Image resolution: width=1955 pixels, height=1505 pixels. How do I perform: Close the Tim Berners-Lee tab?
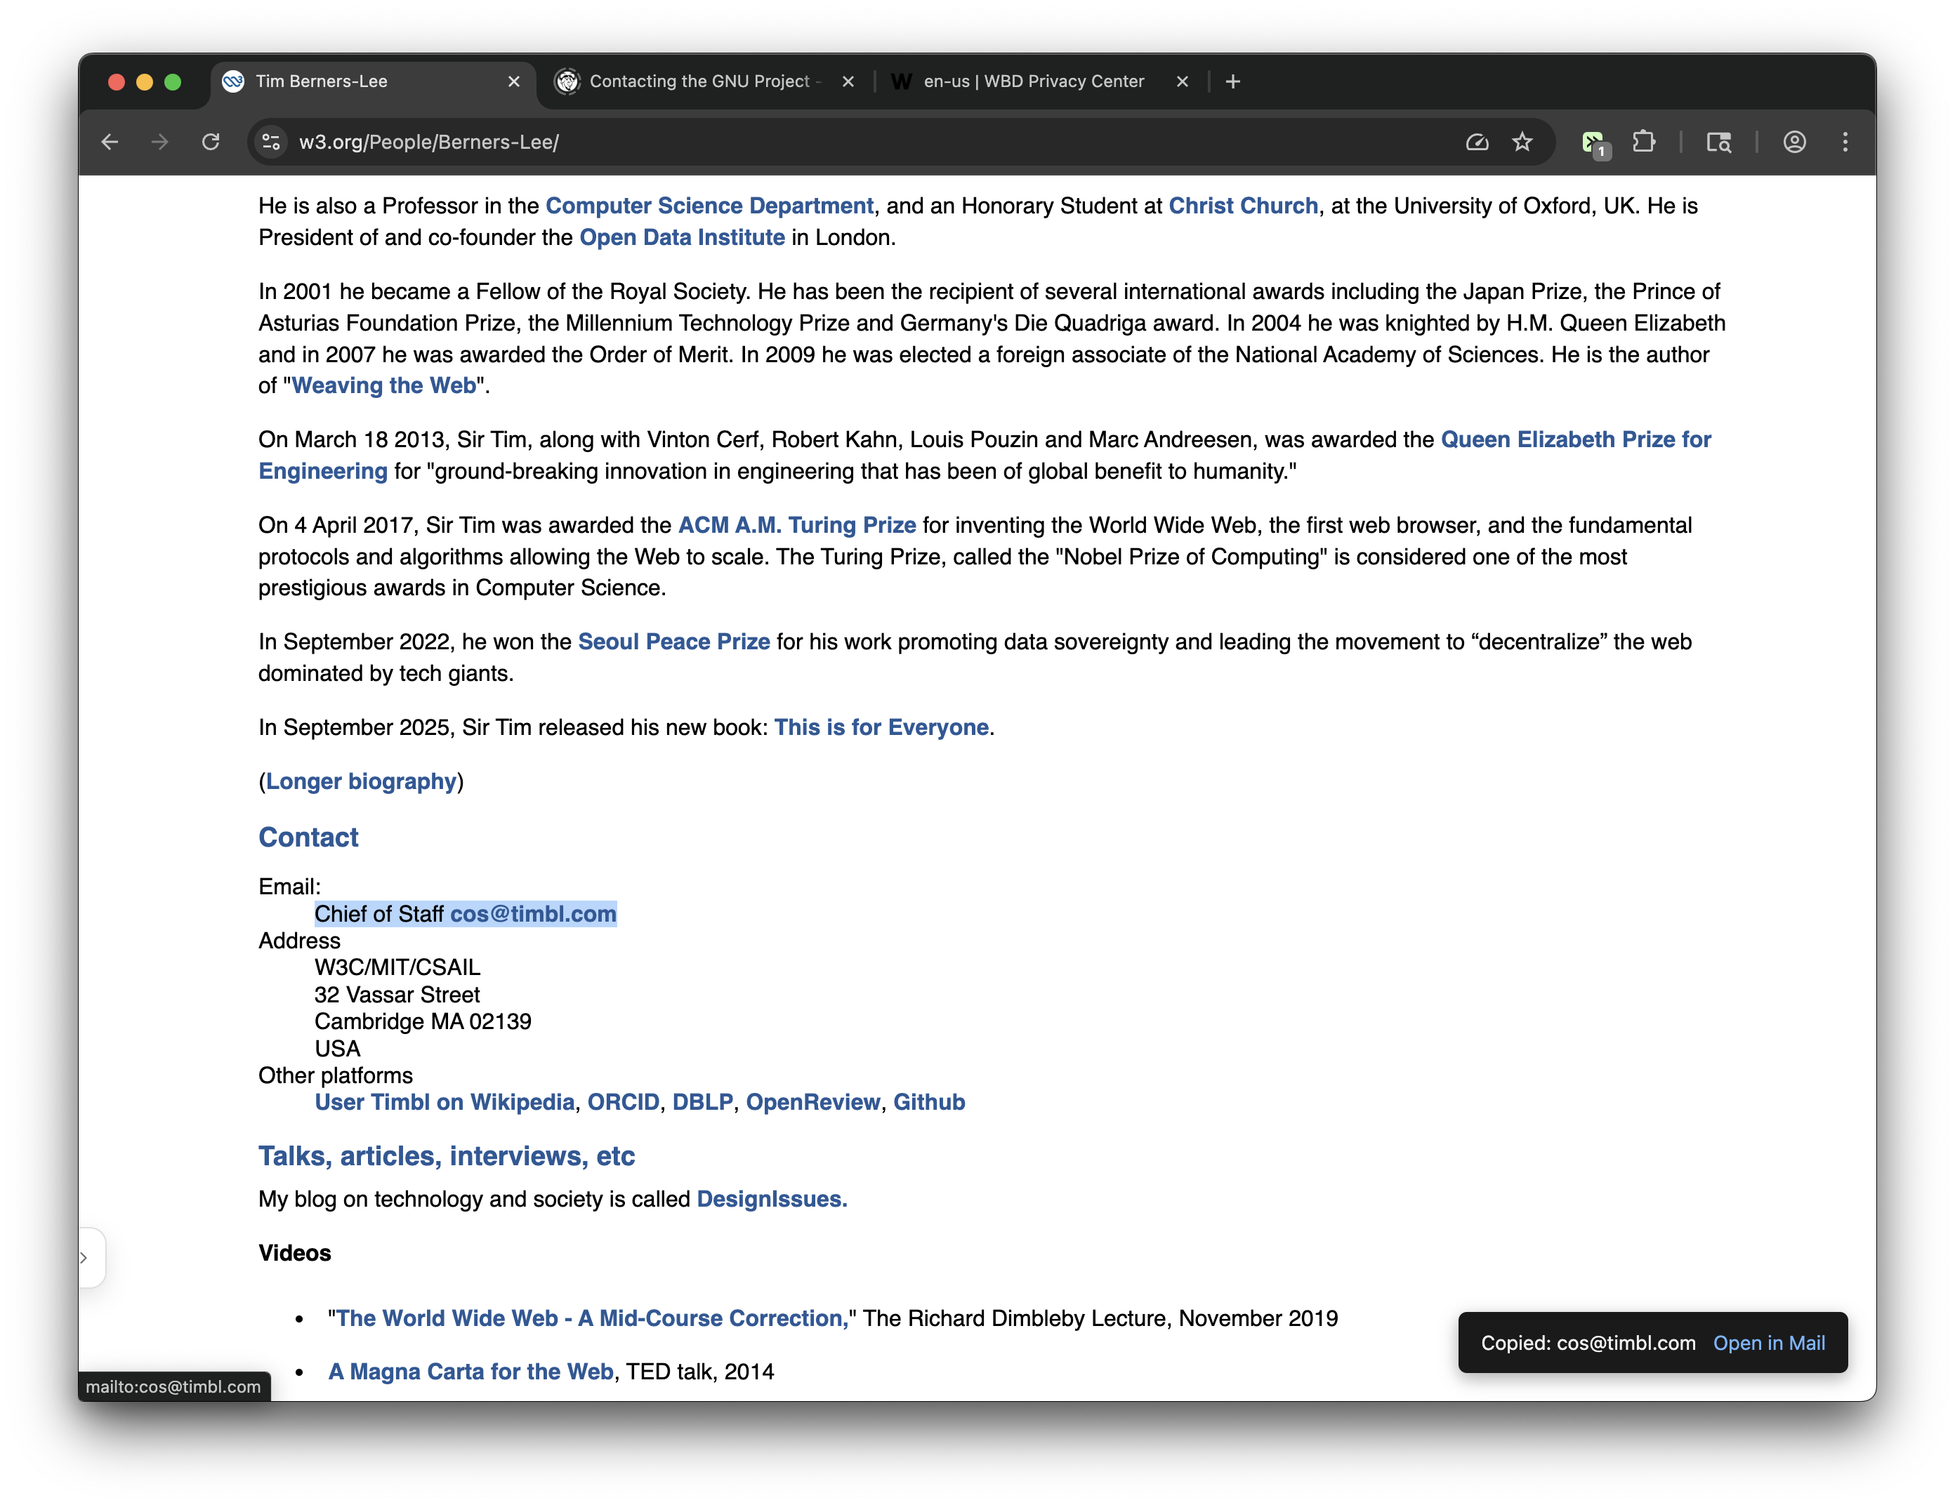(514, 81)
